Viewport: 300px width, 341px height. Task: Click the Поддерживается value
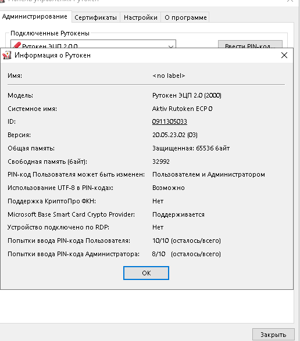178,214
